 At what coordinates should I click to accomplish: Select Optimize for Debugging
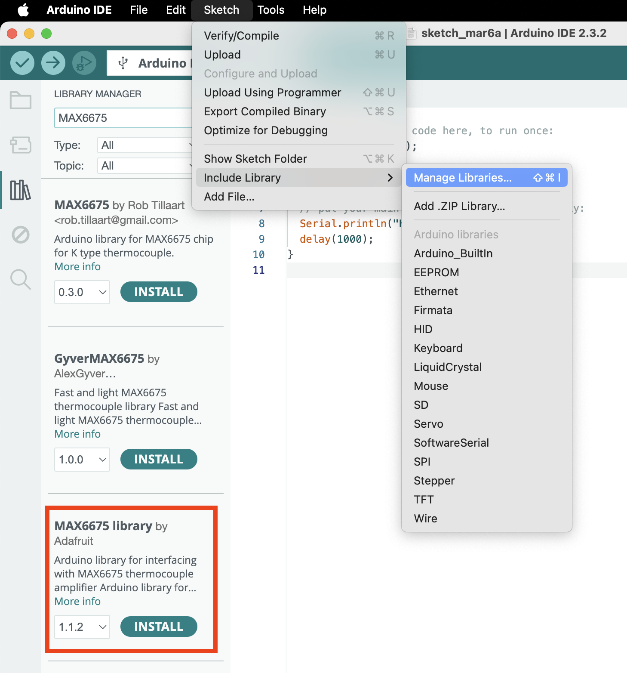pos(299,130)
